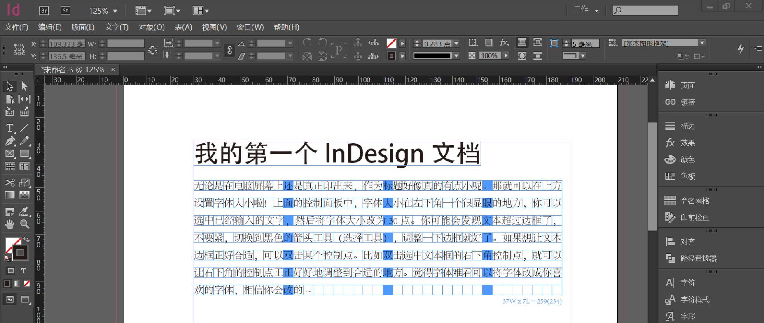Viewport: 764px width, 323px height.
Task: Open the 编辑(E) menu
Action: point(50,27)
